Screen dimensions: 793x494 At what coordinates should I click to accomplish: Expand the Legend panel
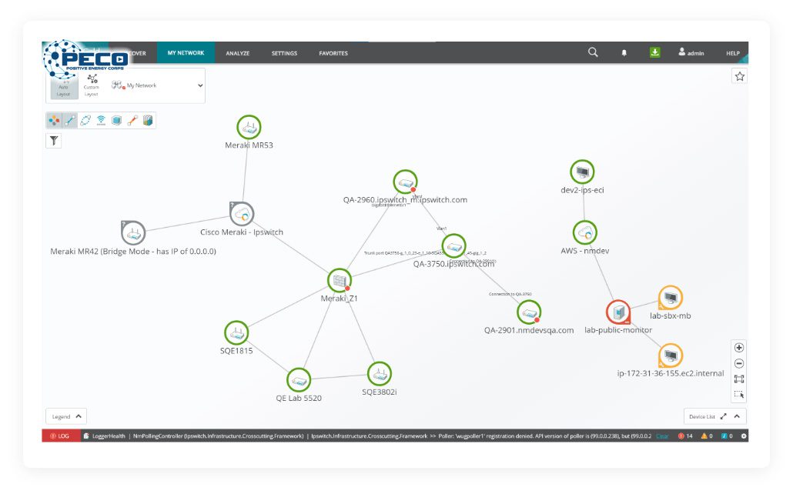[66, 416]
